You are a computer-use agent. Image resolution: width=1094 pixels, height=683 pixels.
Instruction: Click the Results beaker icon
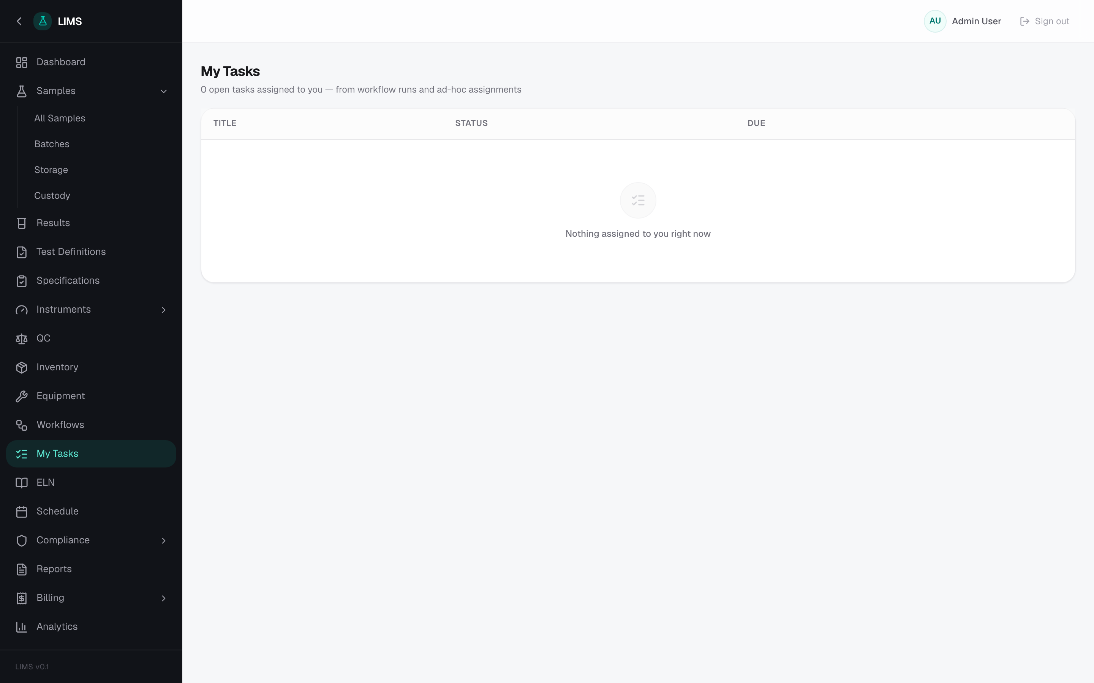22,223
